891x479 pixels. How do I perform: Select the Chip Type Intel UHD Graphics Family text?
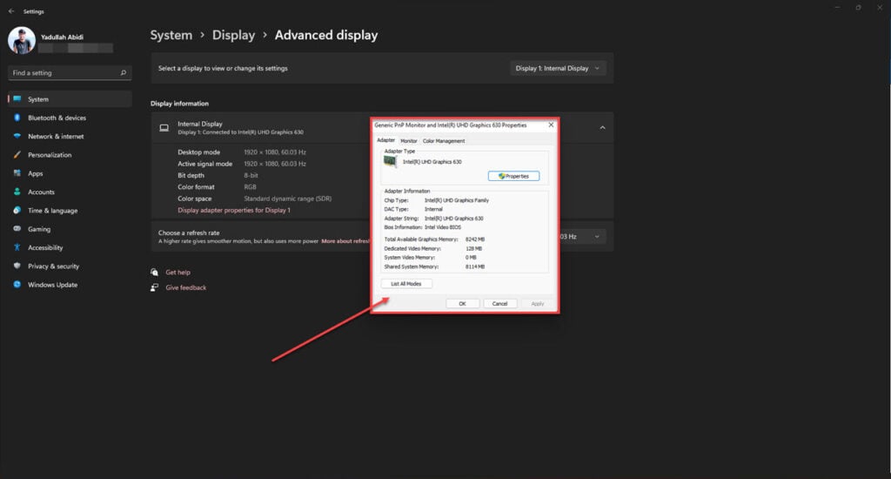pos(457,200)
